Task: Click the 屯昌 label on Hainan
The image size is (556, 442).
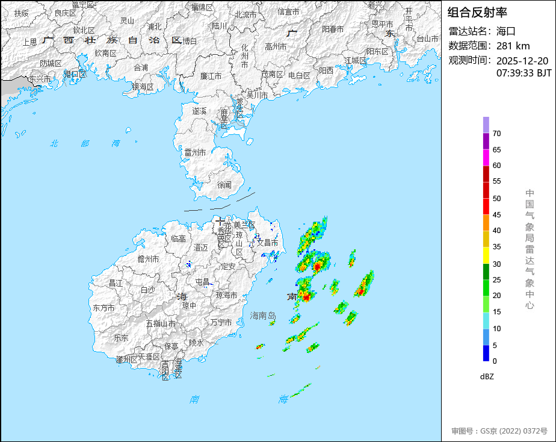Action: 202,282
